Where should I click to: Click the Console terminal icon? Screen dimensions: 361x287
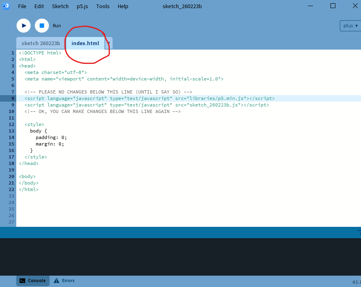pyautogui.click(x=23, y=280)
